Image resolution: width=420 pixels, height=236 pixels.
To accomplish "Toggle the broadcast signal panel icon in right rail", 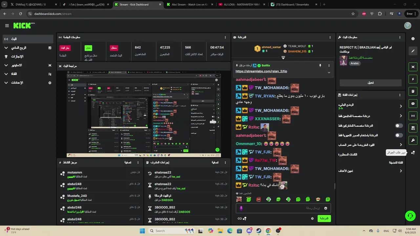I will [x=413, y=116].
